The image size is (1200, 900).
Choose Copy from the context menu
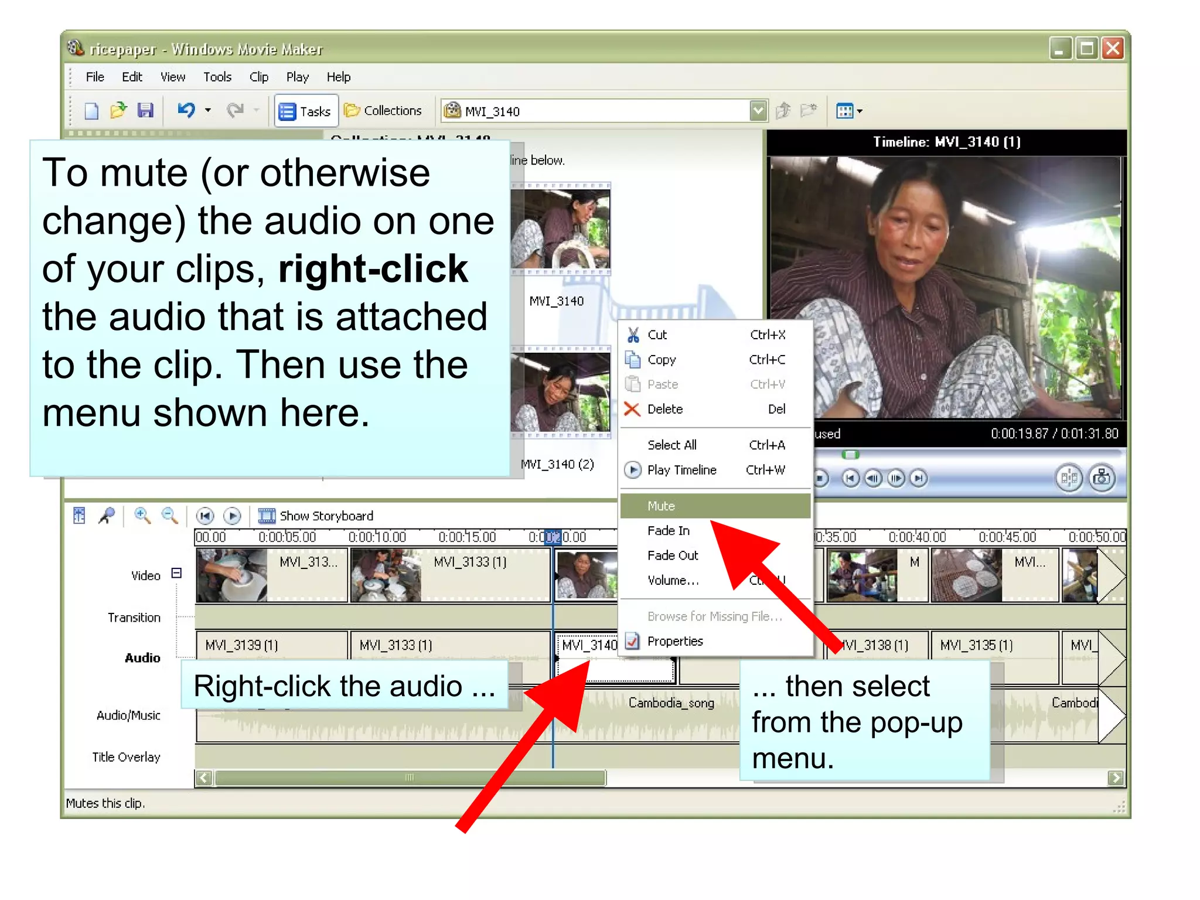click(716, 359)
